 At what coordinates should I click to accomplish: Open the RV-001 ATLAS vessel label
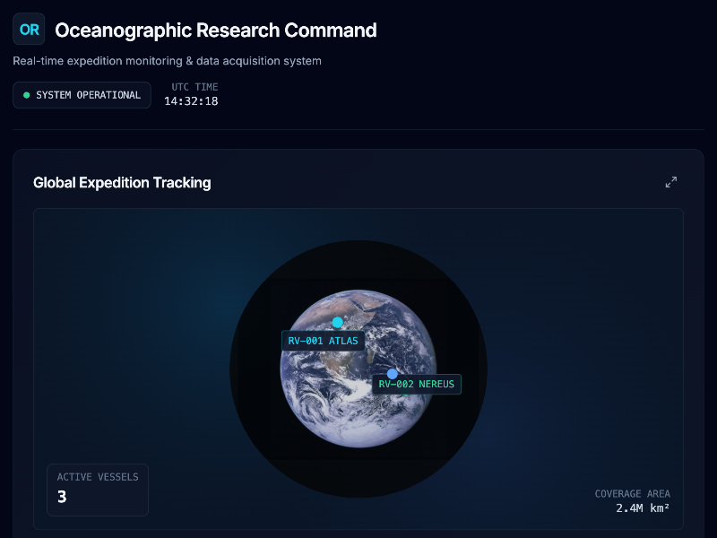[x=323, y=341]
